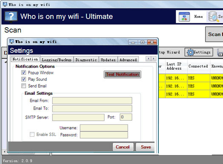
Task: Save the settings
Action: click(145, 147)
